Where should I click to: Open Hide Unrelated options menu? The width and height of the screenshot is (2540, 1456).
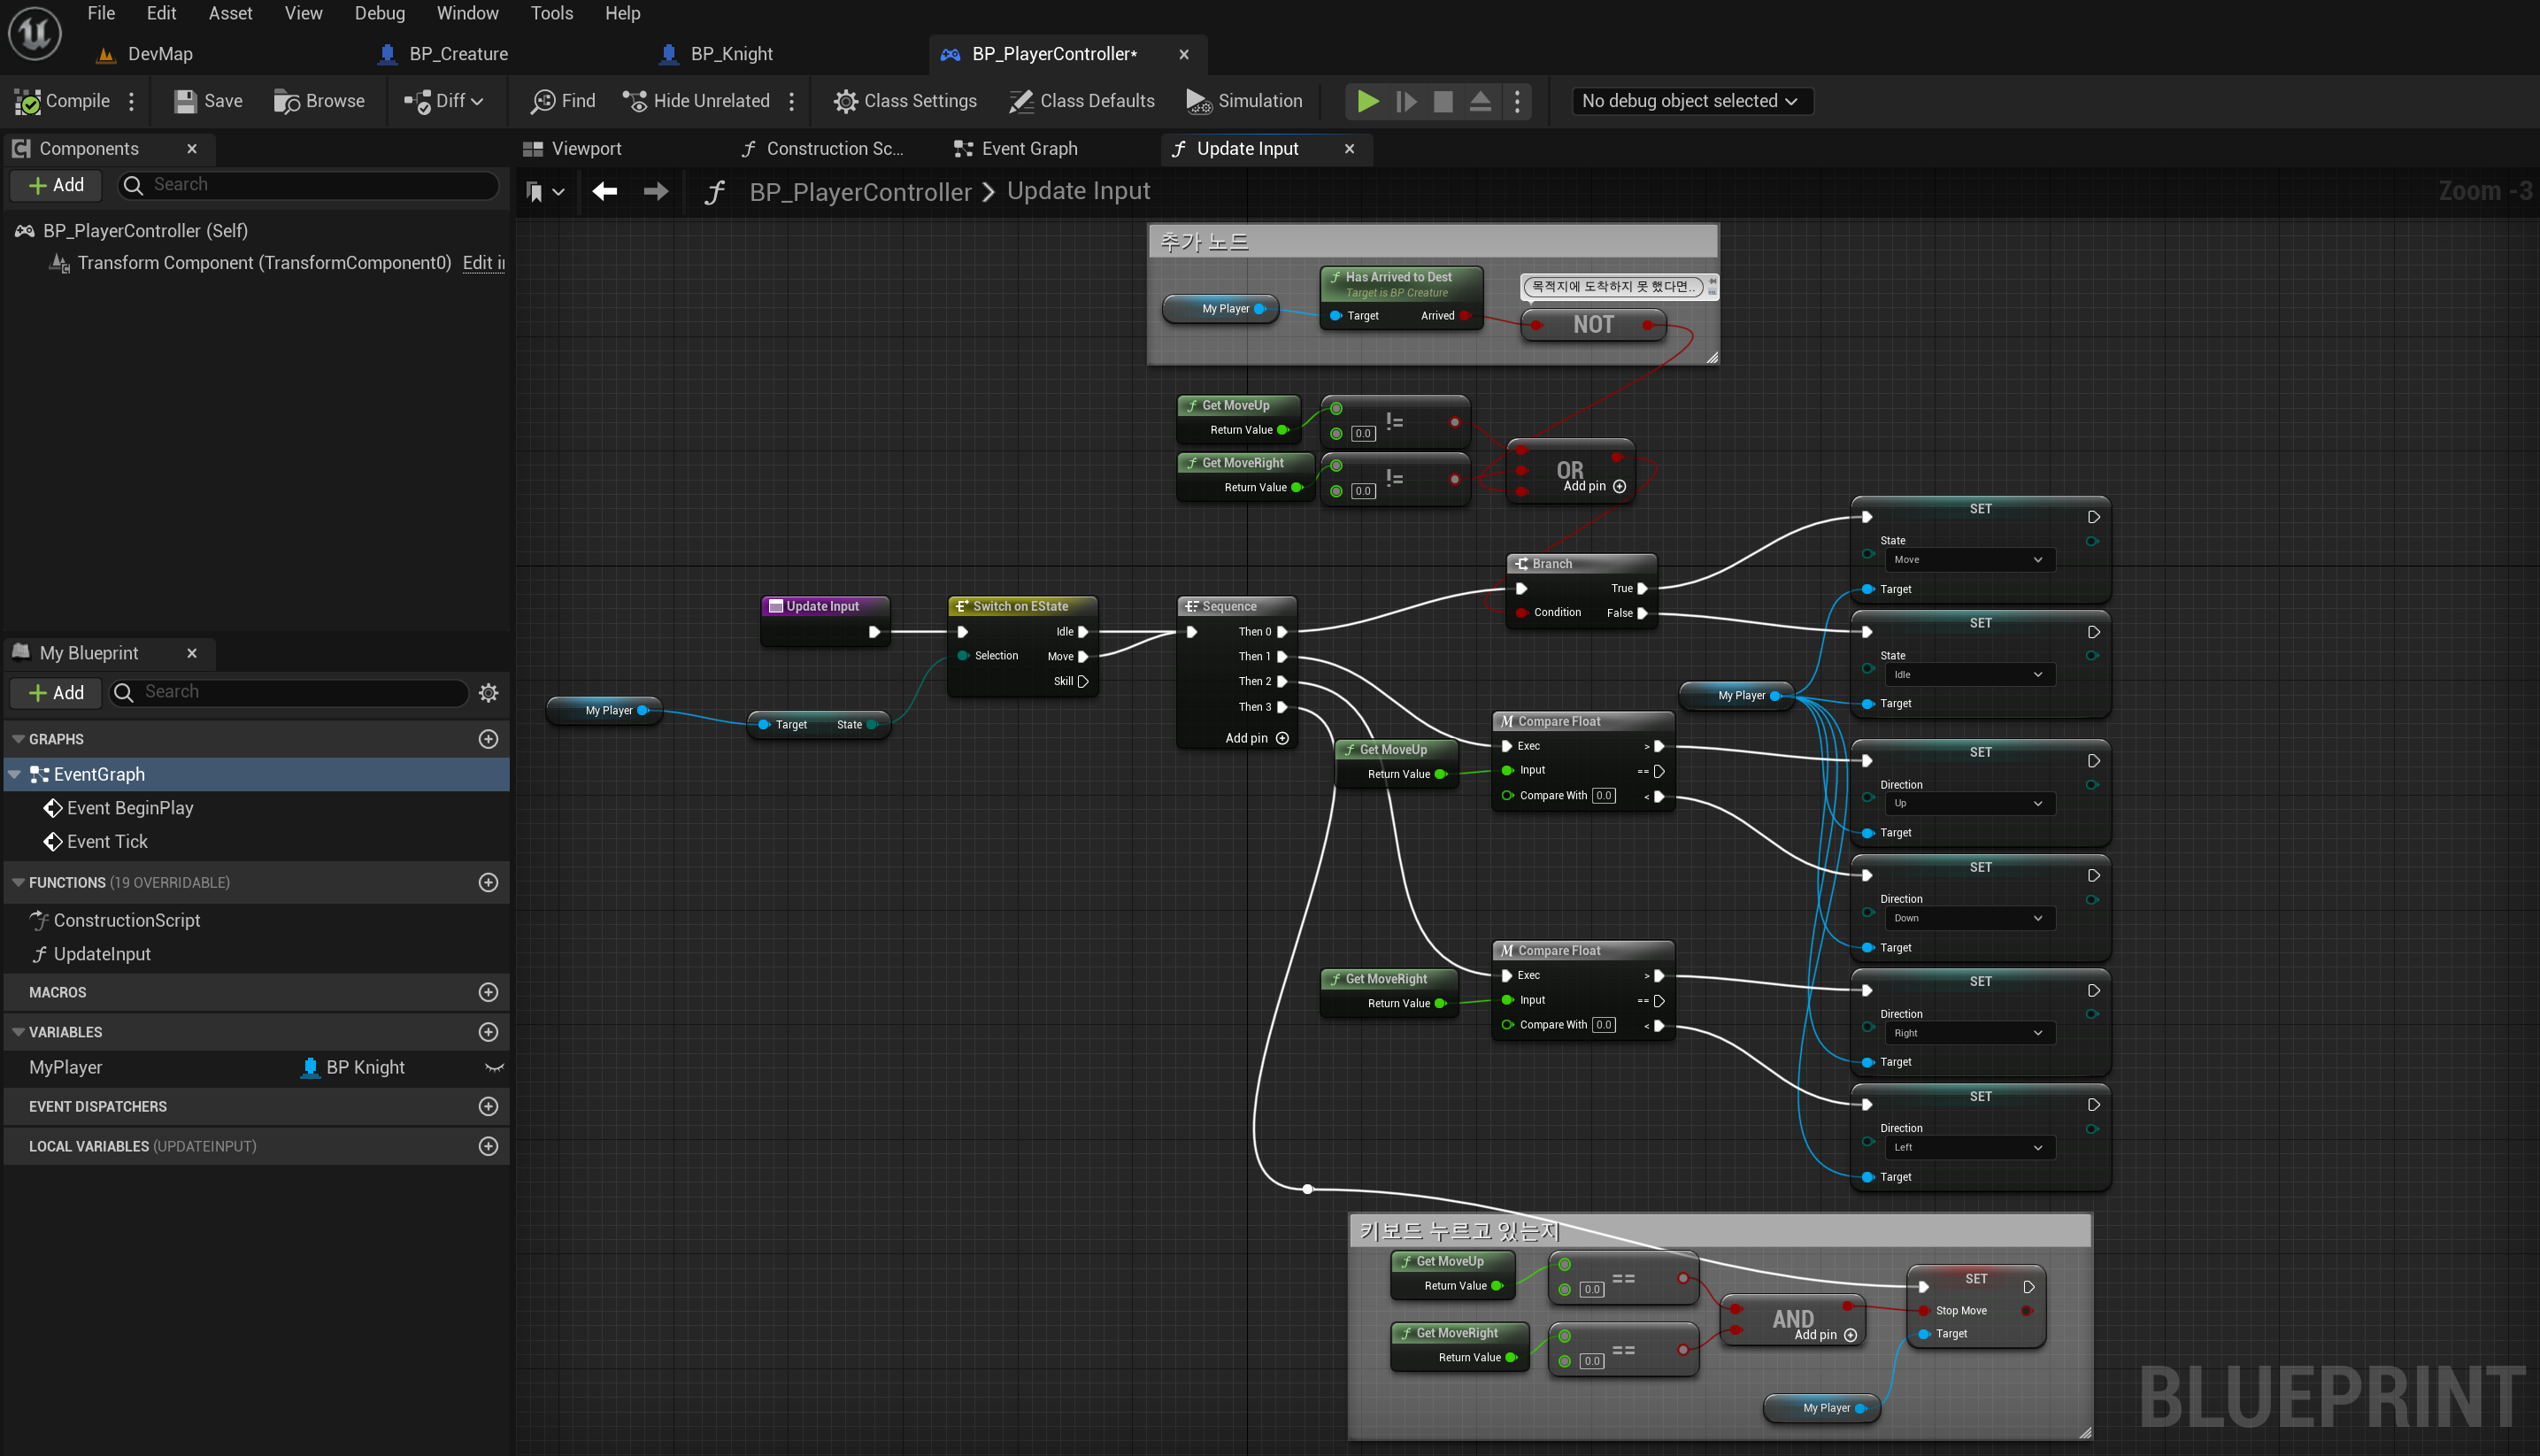coord(792,101)
